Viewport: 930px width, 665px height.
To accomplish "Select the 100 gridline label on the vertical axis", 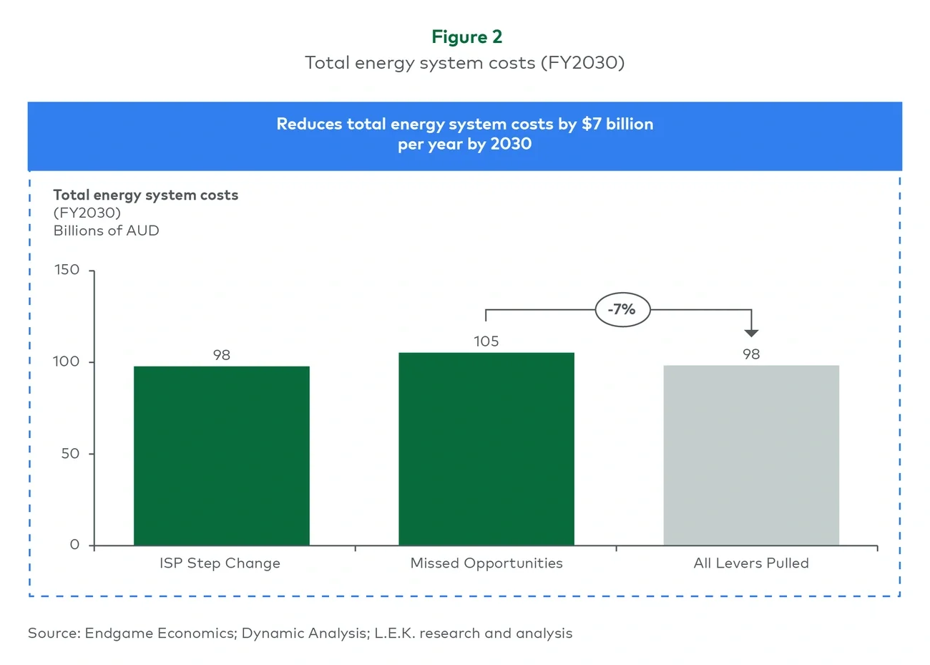I will 68,361.
